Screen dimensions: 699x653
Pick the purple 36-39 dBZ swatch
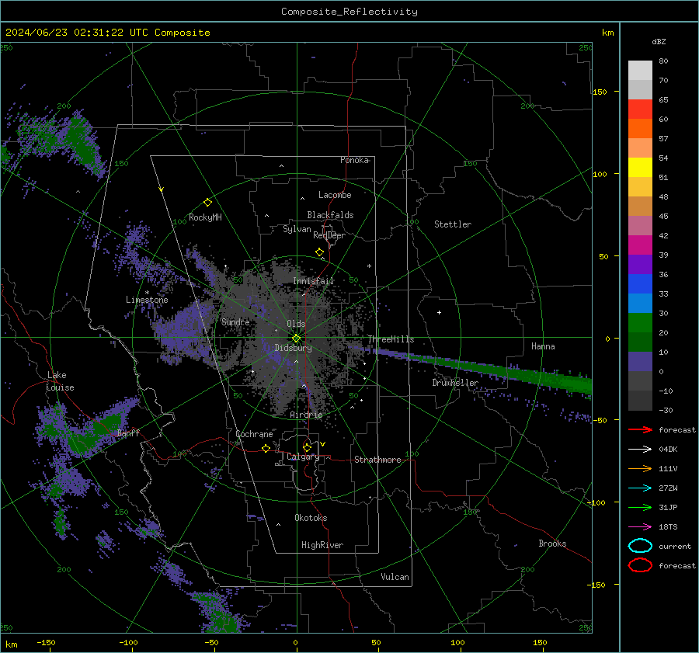[x=640, y=264]
